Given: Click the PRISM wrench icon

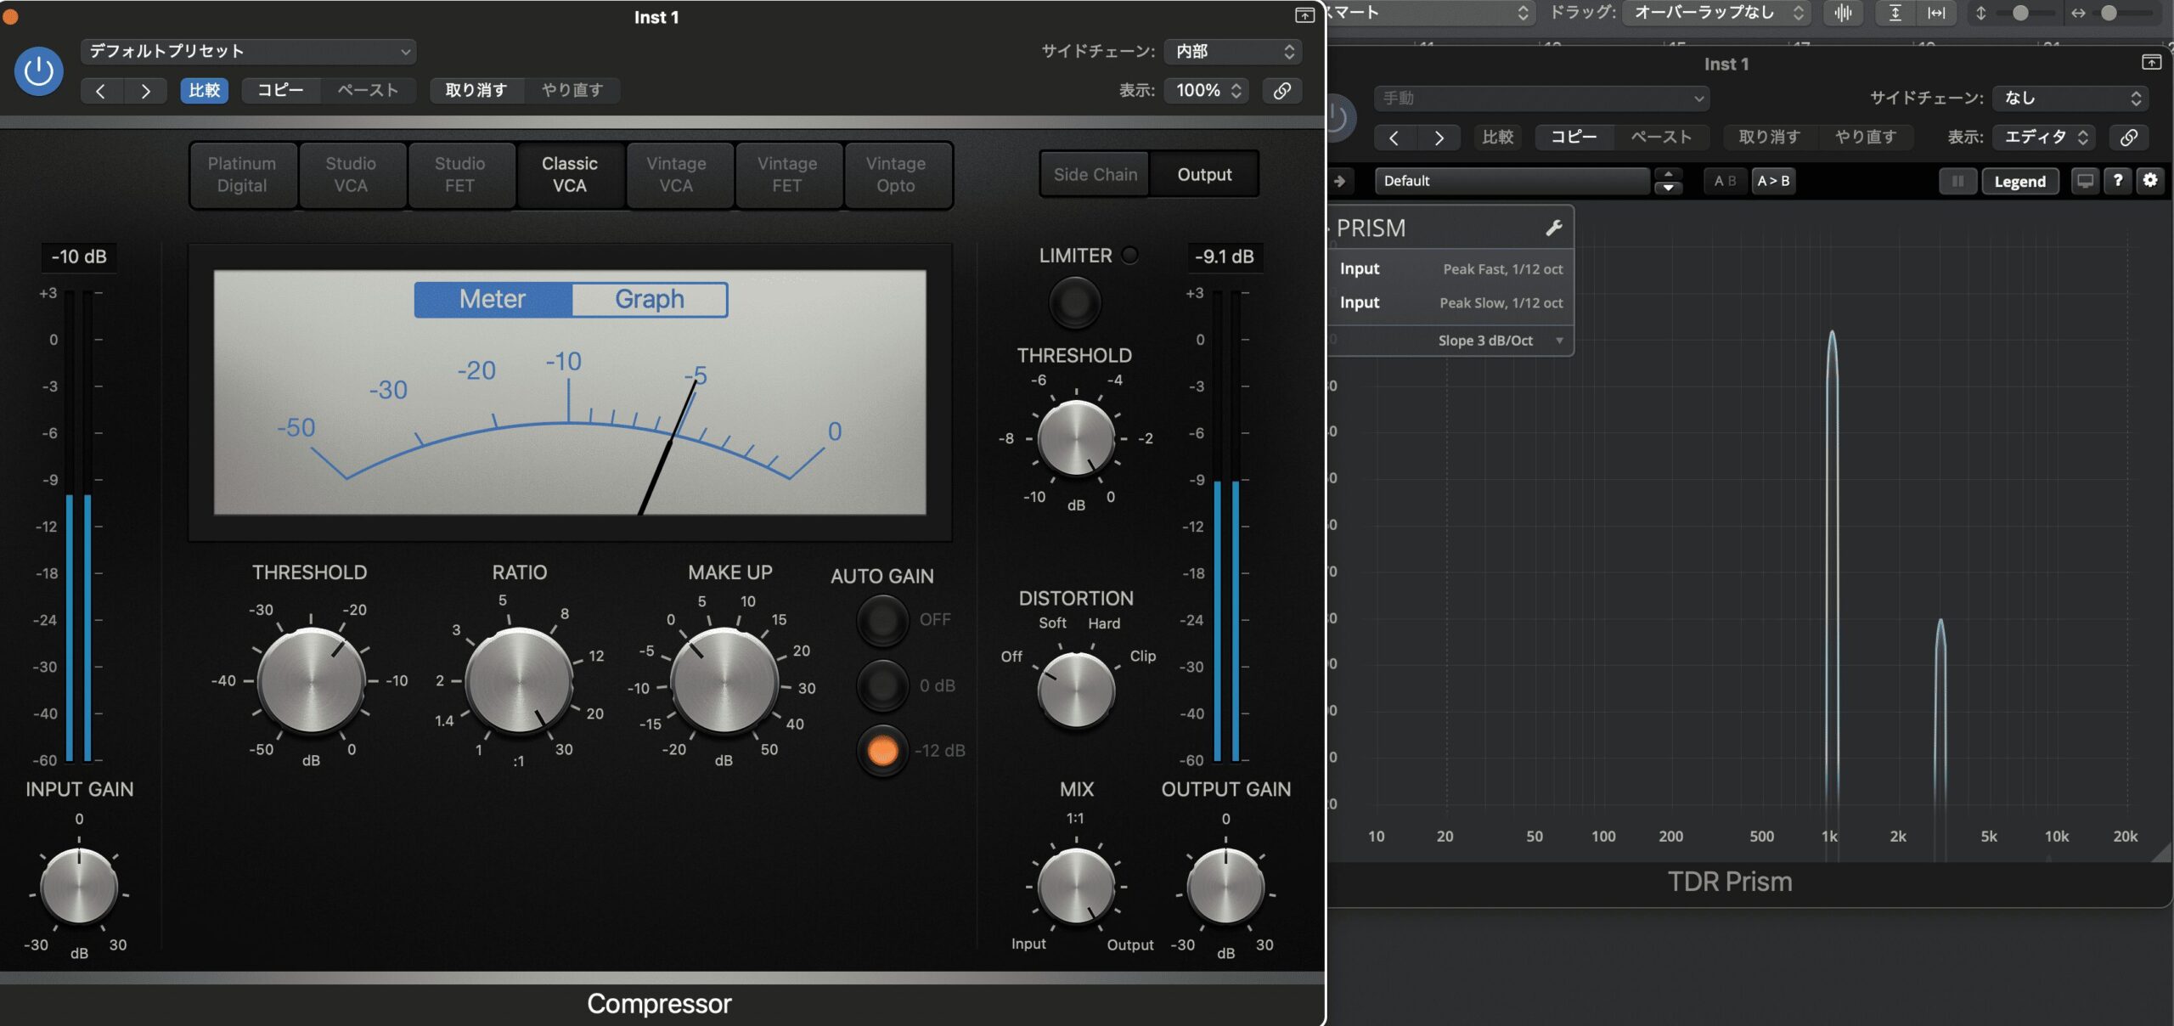Looking at the screenshot, I should point(1553,228).
